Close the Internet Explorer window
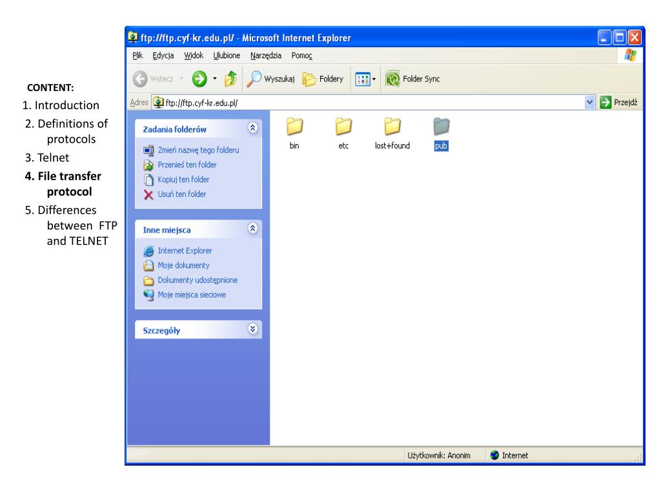Screen dimensions: 661x496 tap(635, 37)
